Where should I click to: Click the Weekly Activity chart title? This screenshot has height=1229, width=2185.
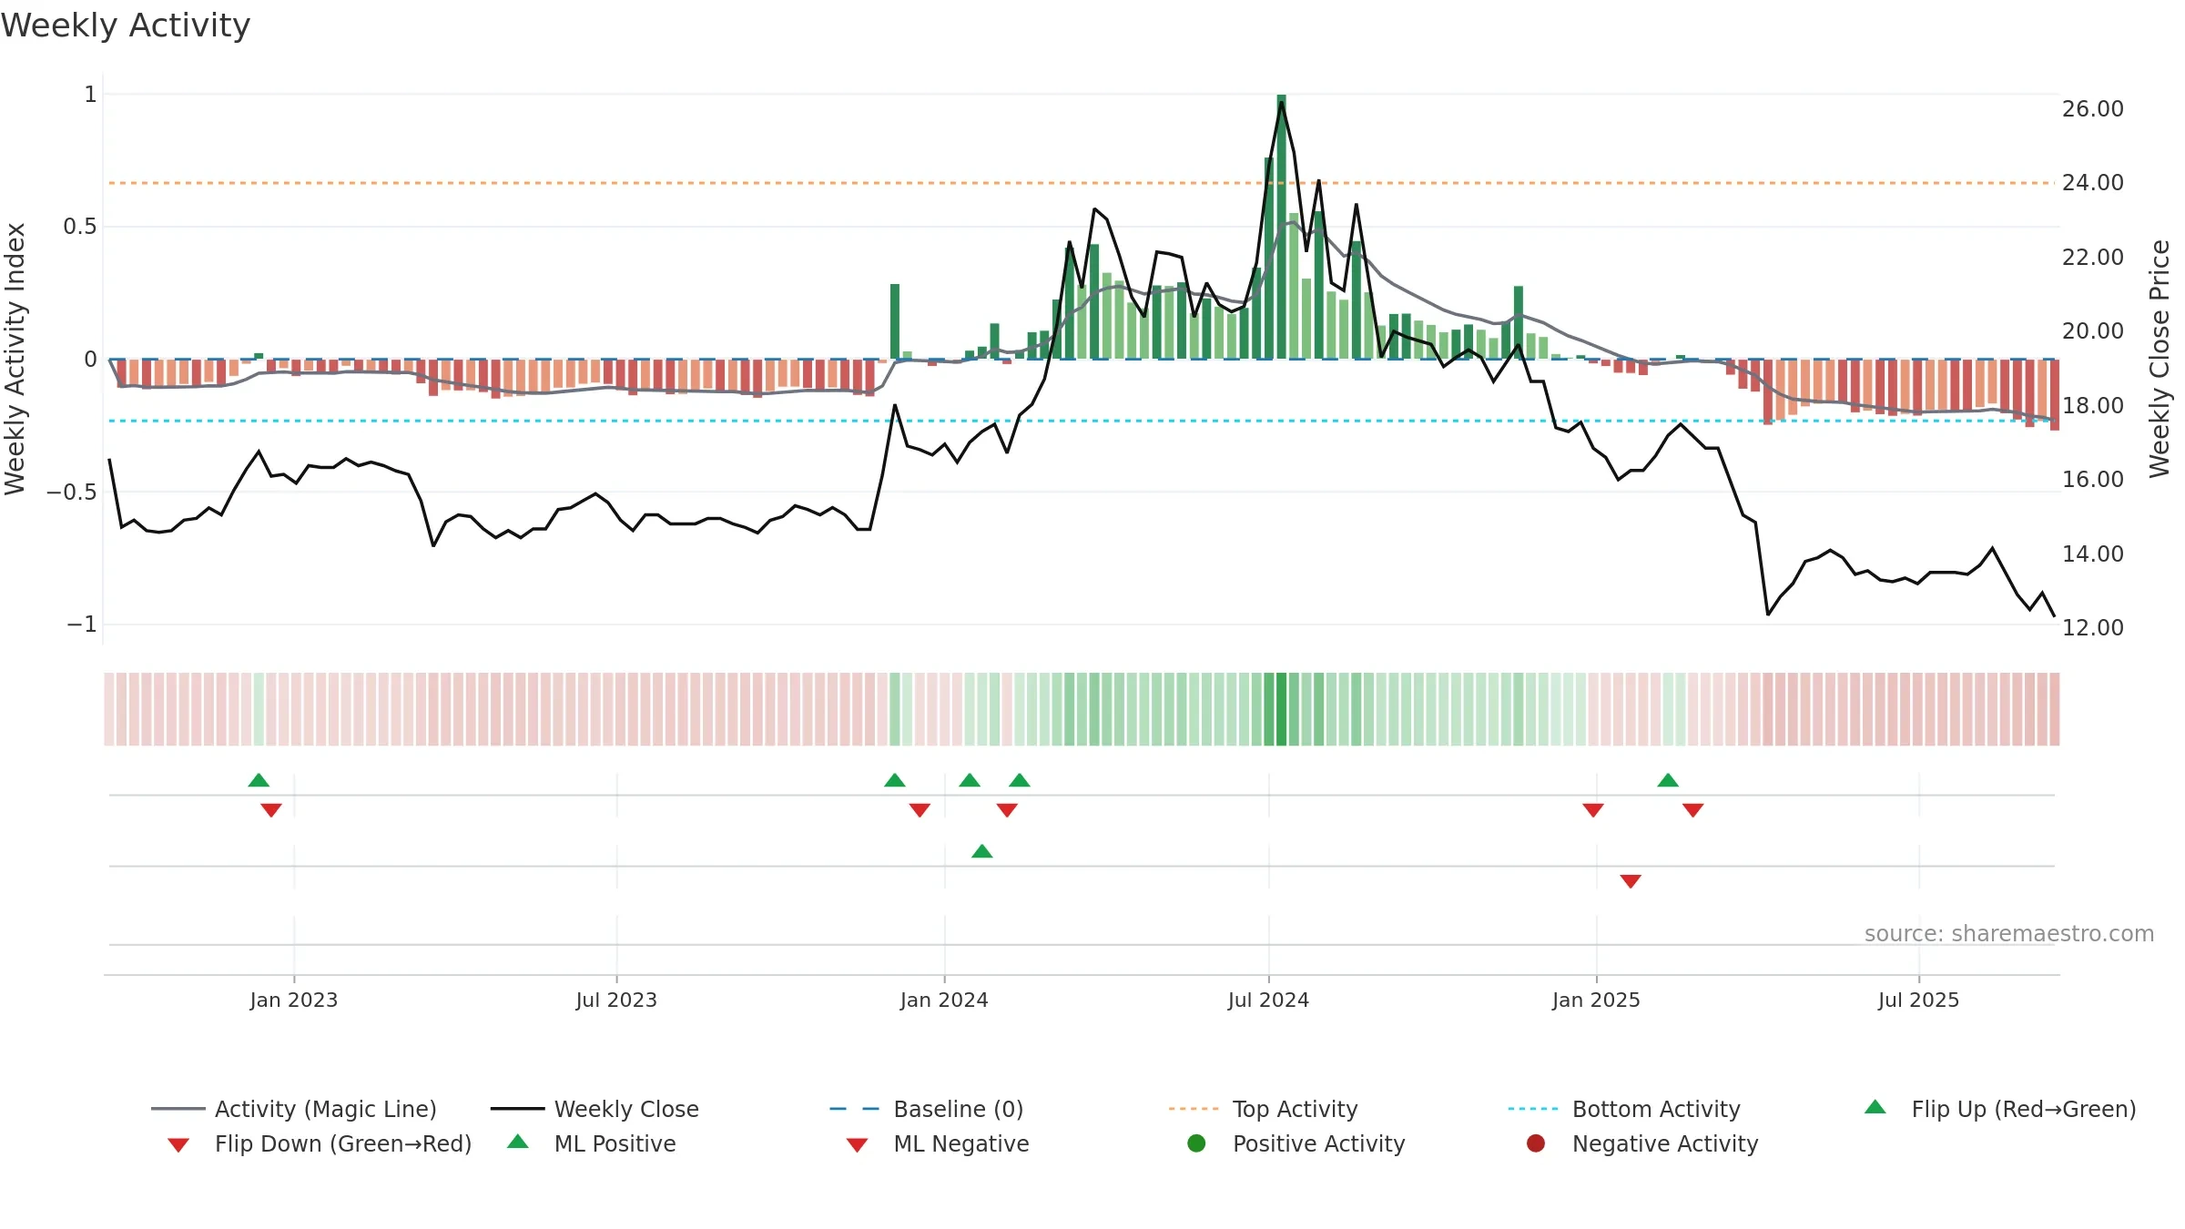(126, 25)
